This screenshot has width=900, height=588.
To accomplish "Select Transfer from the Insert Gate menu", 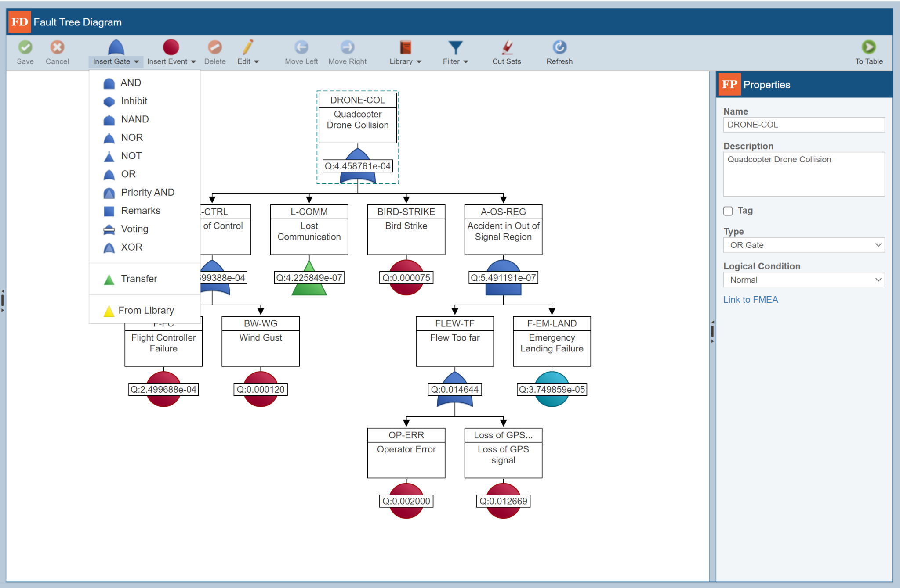I will click(139, 279).
